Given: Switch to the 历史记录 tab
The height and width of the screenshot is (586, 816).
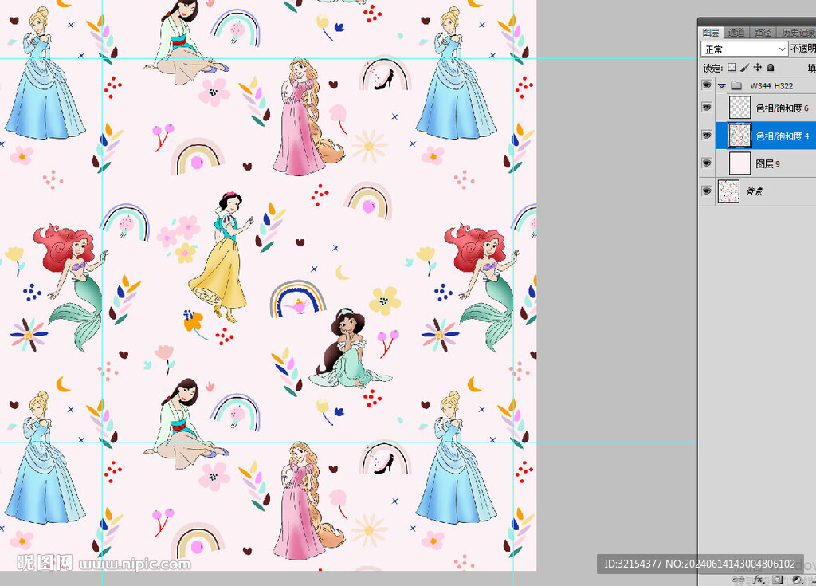Looking at the screenshot, I should tap(797, 33).
